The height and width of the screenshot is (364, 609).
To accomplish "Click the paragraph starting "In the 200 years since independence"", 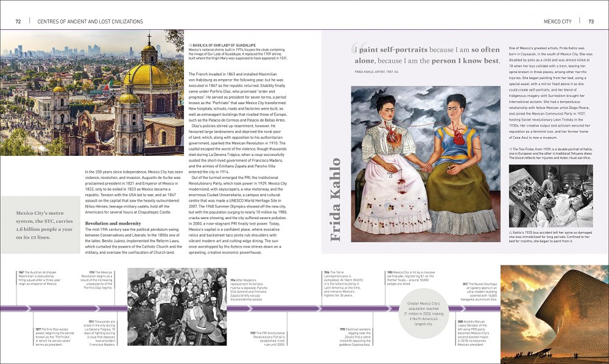I will pos(134,192).
